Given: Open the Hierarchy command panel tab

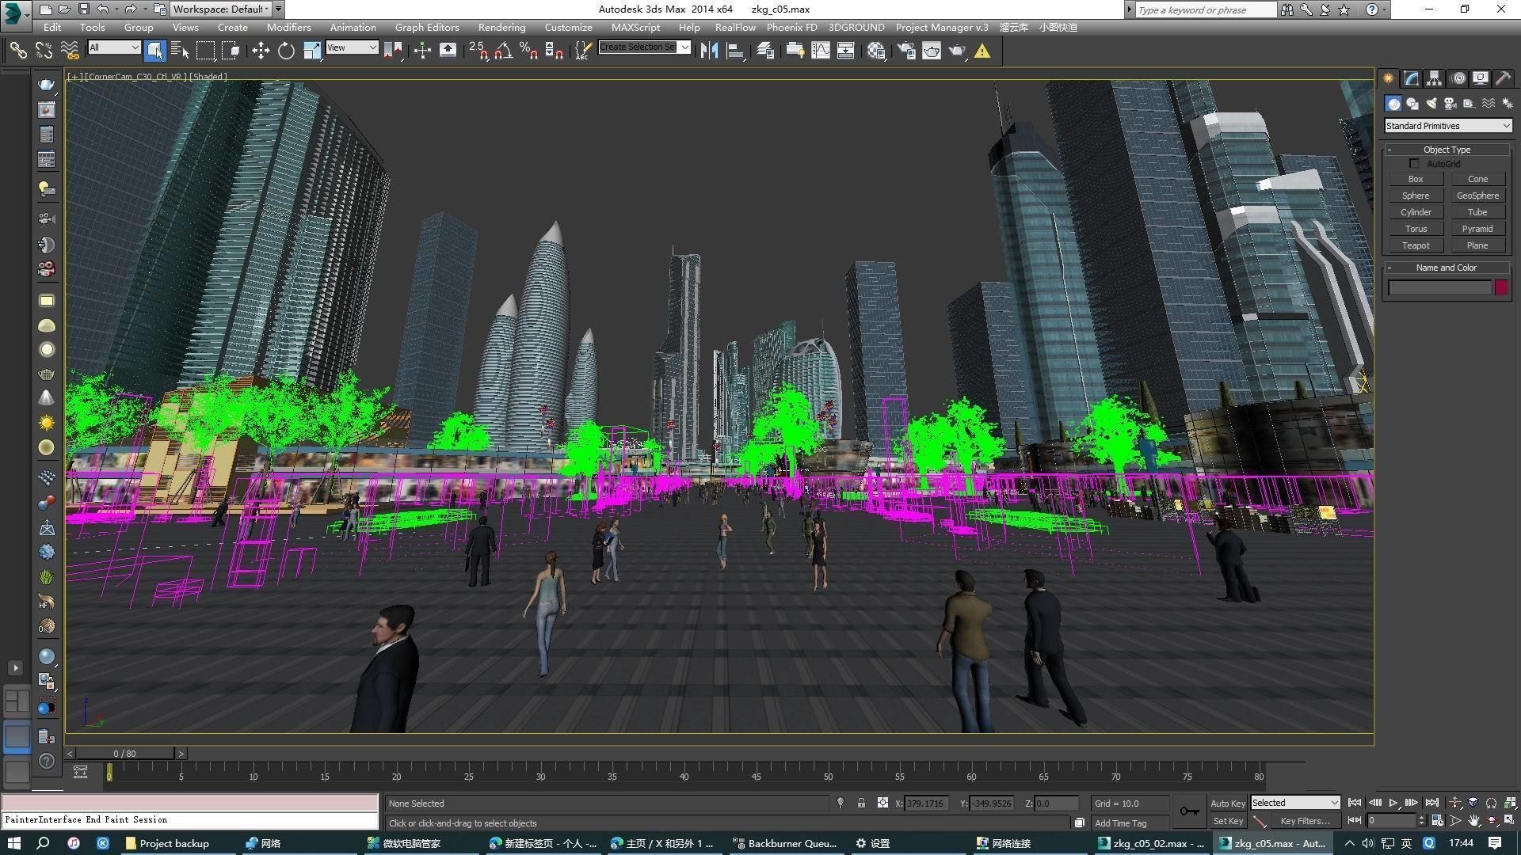Looking at the screenshot, I should coord(1434,78).
